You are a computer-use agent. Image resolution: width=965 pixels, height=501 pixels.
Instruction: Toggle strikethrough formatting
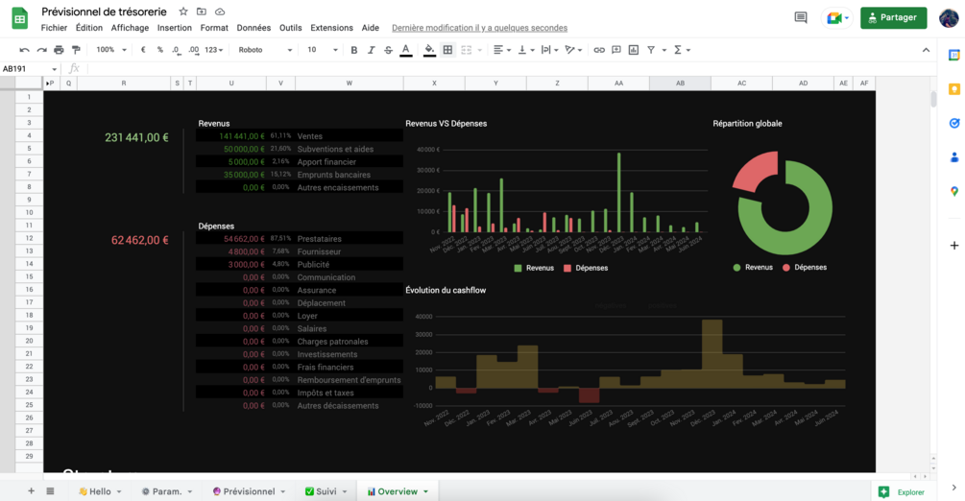pyautogui.click(x=388, y=50)
